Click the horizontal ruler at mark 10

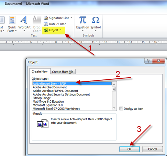(81, 42)
